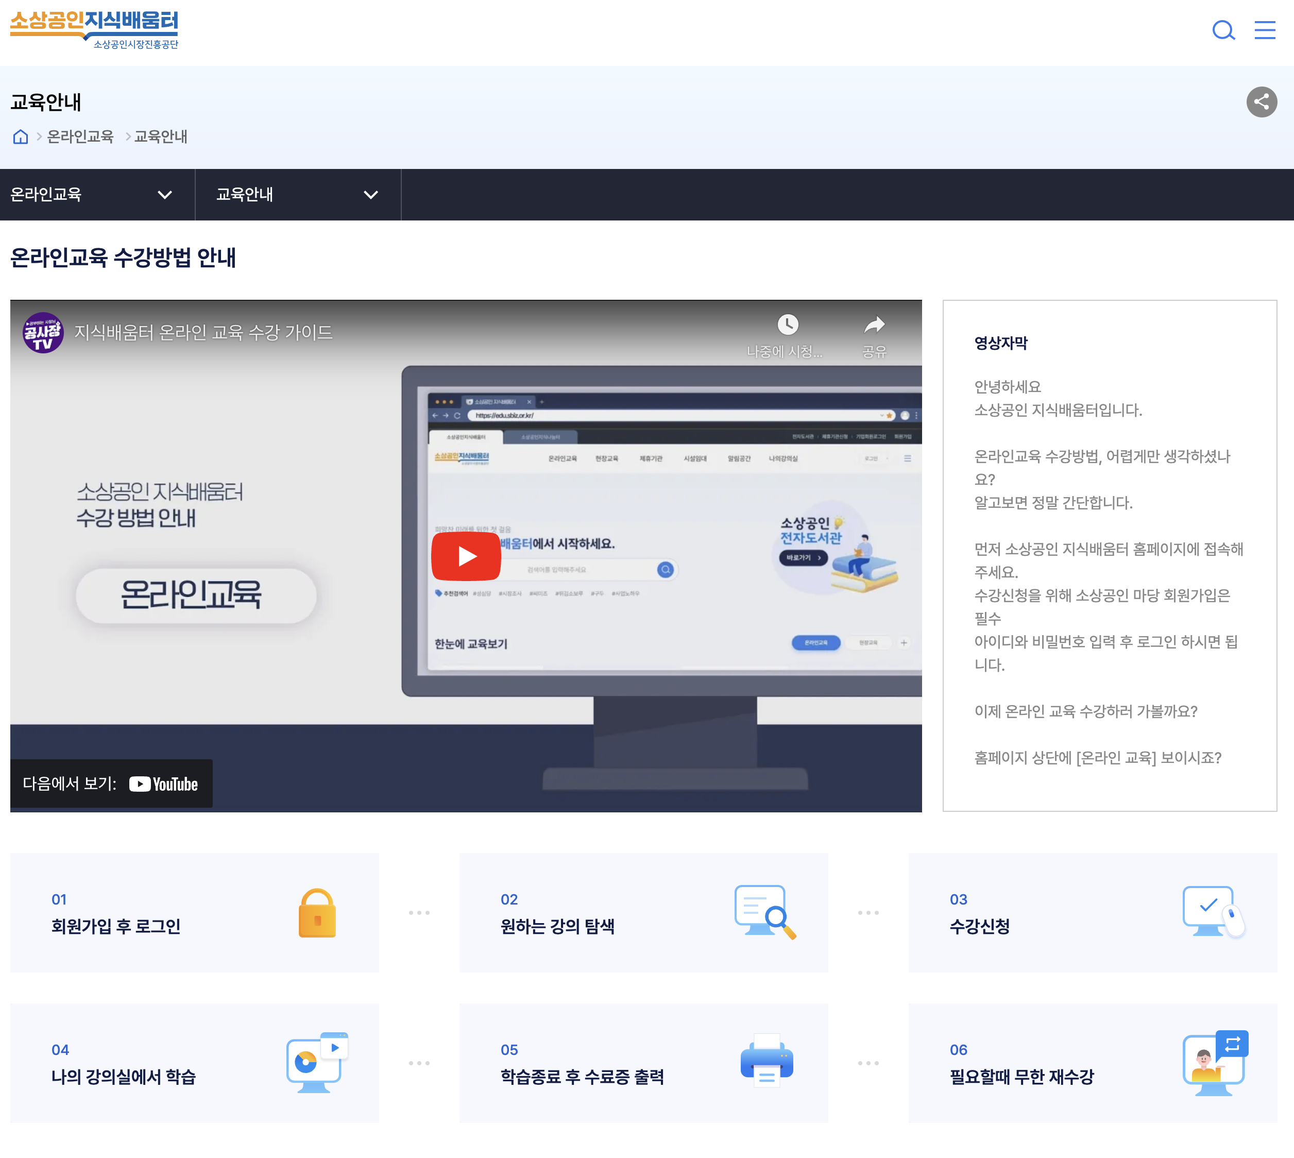1294x1158 pixels.
Task: Save the video using the watch-later clock icon
Action: 789,325
